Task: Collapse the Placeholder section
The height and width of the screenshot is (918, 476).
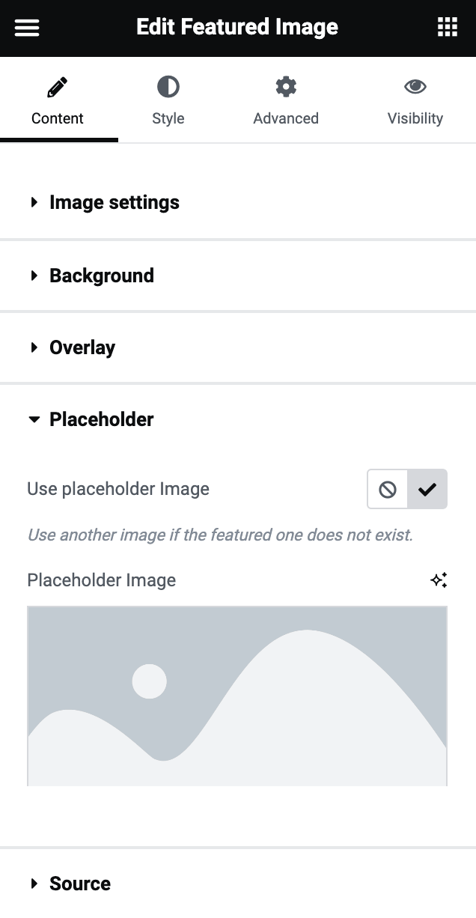Action: point(101,419)
